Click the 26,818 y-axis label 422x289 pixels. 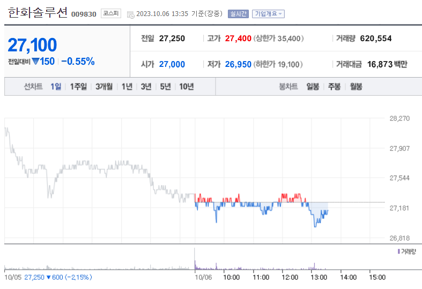pyautogui.click(x=399, y=238)
